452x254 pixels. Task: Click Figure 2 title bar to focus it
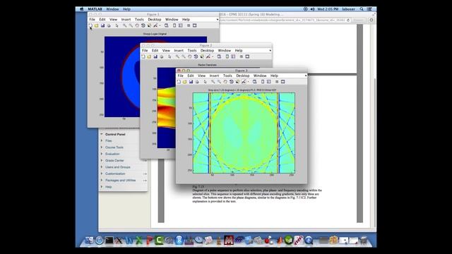click(206, 45)
